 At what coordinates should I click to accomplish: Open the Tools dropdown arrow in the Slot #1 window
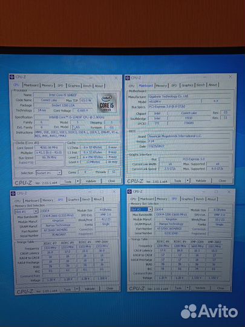coord(77,289)
